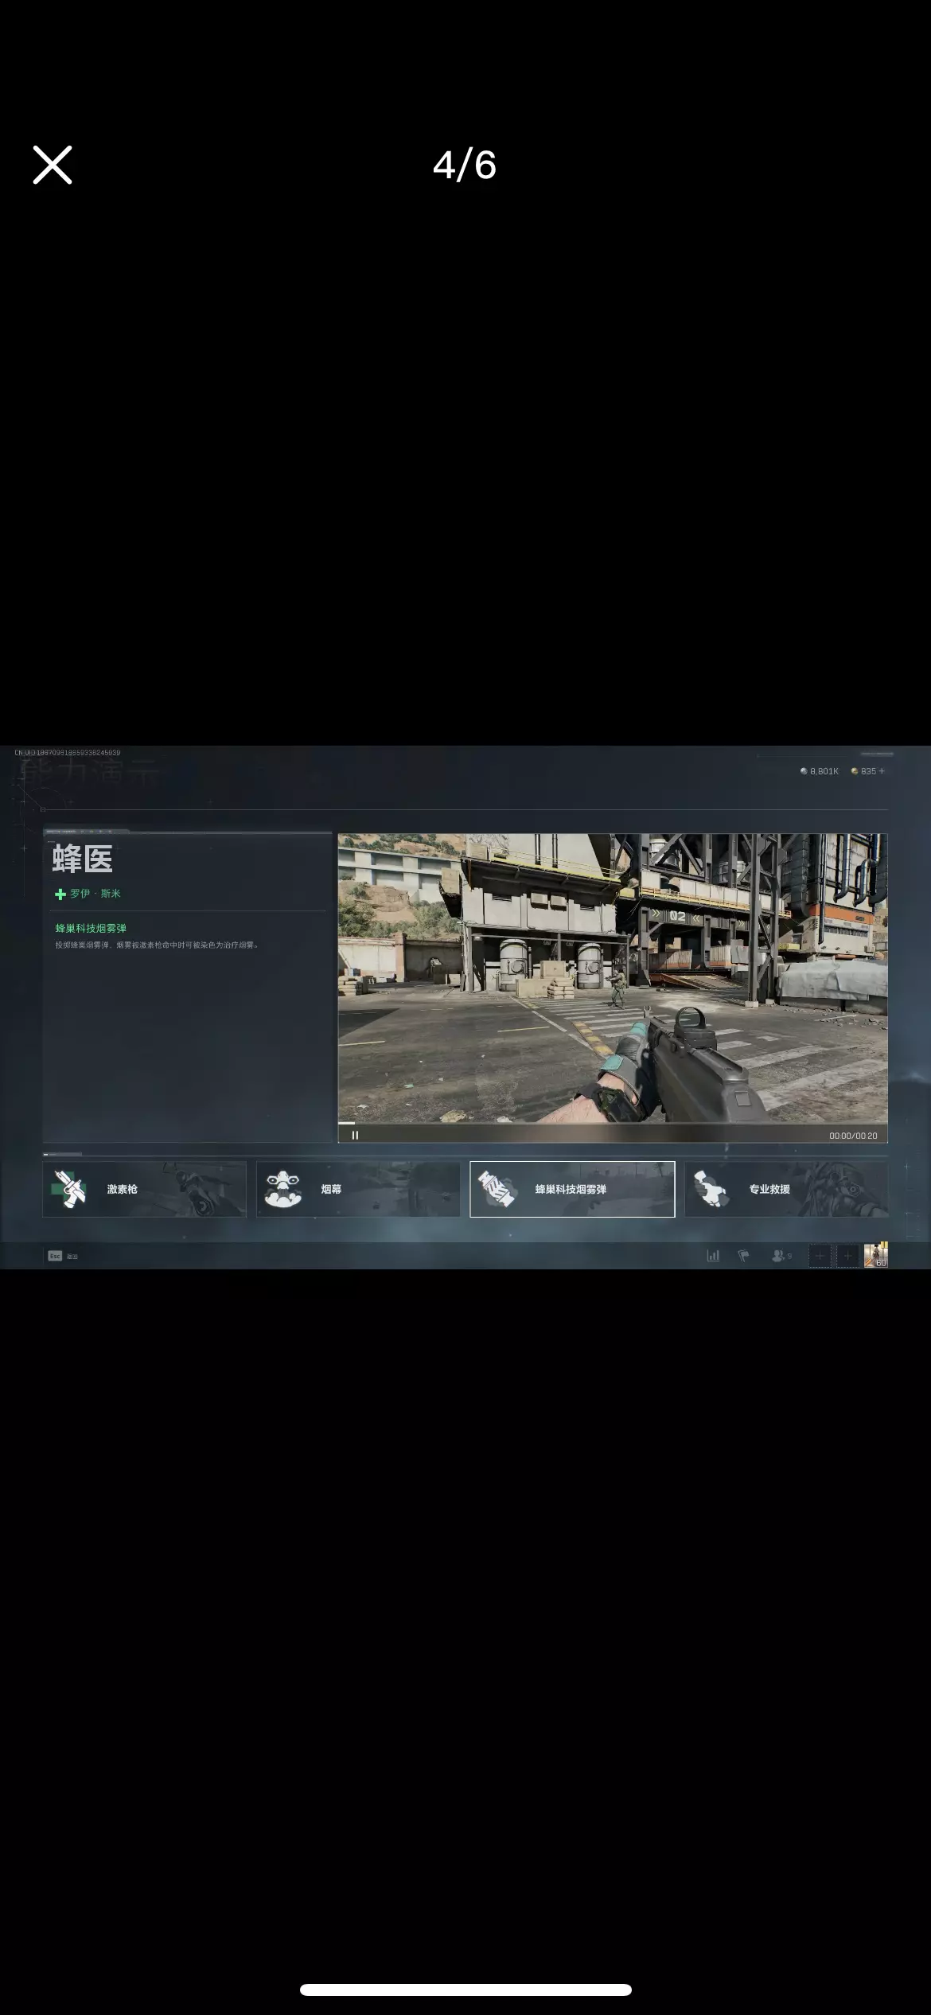The width and height of the screenshot is (931, 2015).
Task: Click the 8,801K currency balance
Action: tap(820, 771)
